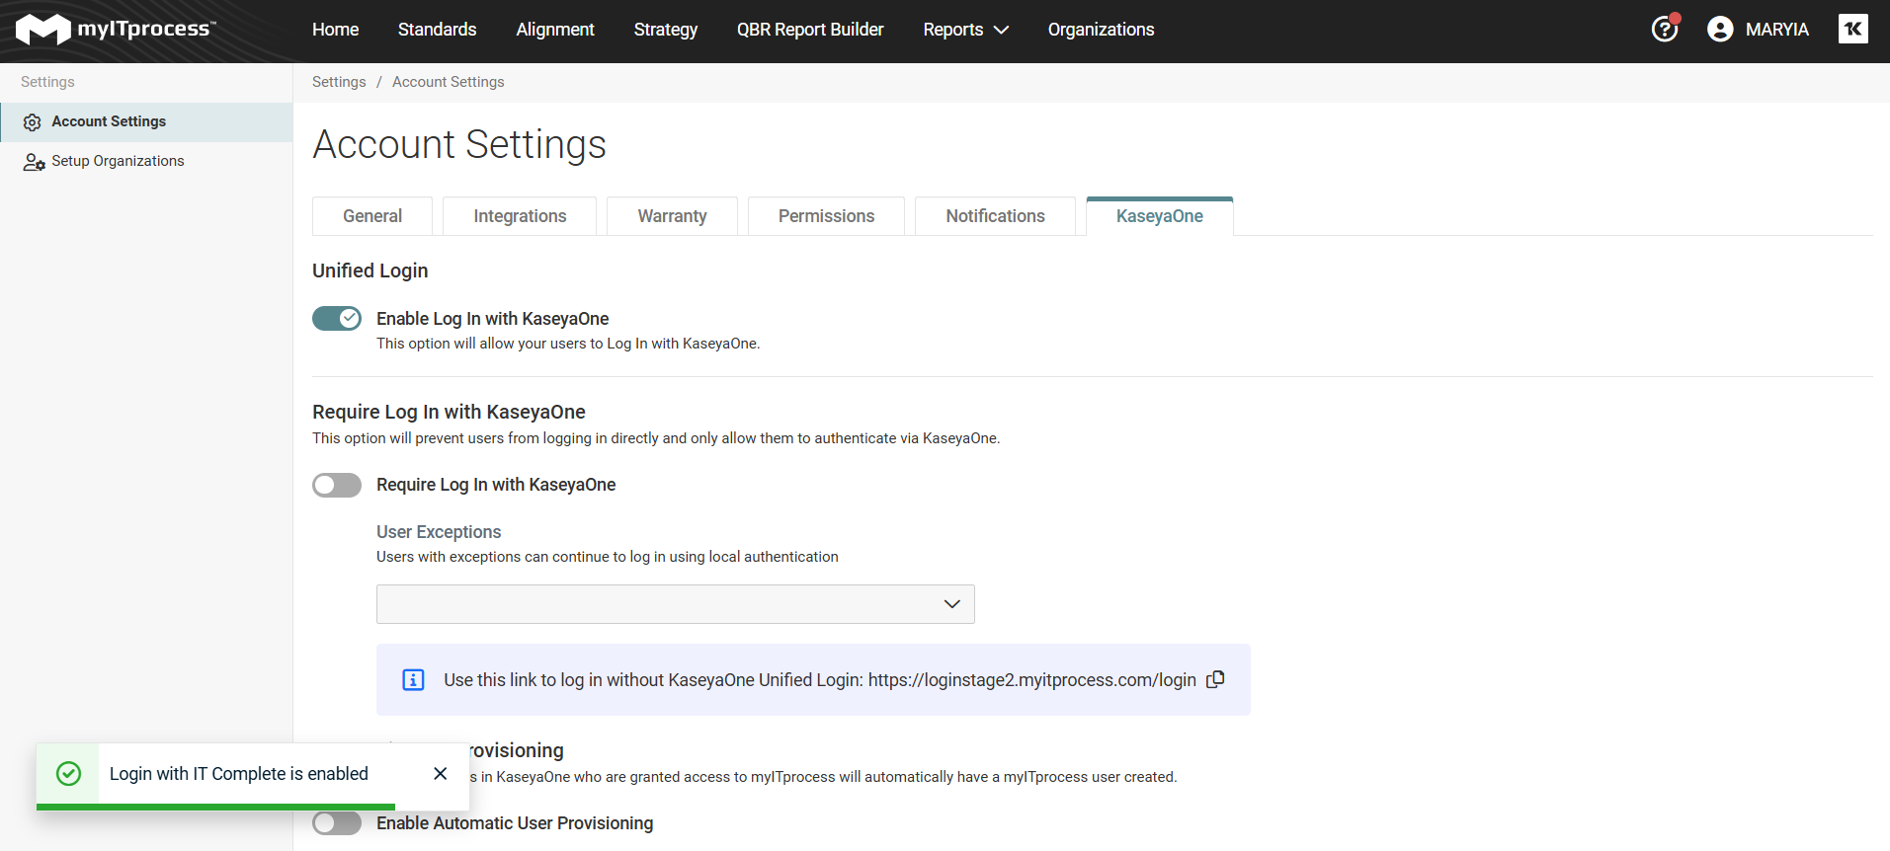Viewport: 1890px width, 851px height.
Task: Click the Account Settings page title
Action: (459, 144)
